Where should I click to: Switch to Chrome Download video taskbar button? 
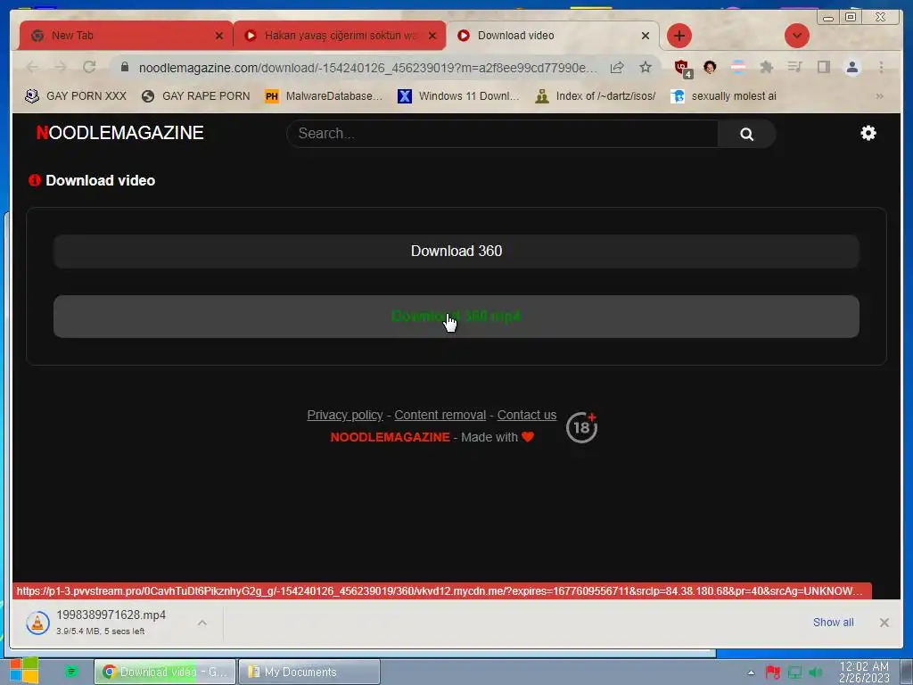(x=165, y=672)
